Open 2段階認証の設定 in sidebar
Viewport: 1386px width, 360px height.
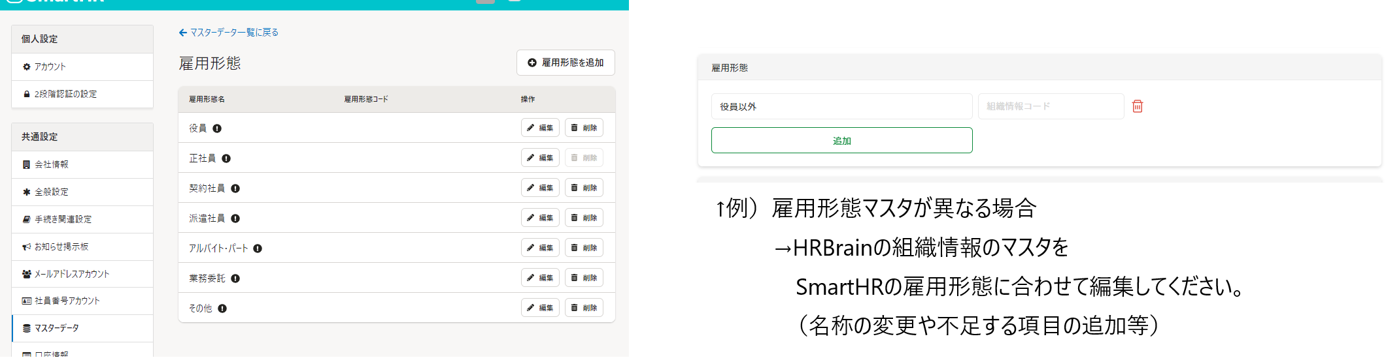coord(82,94)
